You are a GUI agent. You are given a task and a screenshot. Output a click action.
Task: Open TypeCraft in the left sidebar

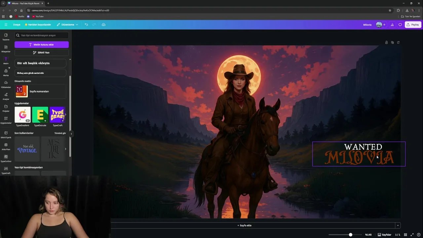click(6, 170)
